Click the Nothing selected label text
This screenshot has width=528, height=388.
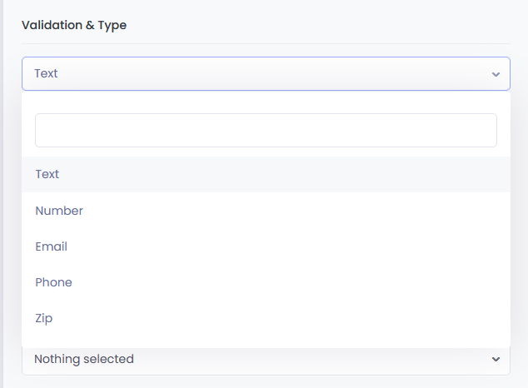pos(84,359)
